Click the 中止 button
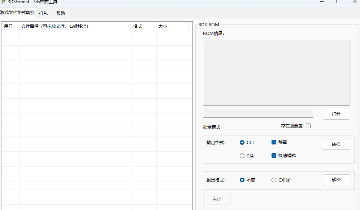360x210 pixels. click(217, 199)
